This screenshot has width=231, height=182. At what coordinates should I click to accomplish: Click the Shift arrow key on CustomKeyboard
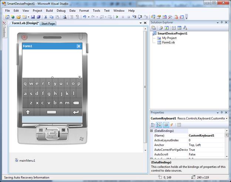tap(28, 112)
